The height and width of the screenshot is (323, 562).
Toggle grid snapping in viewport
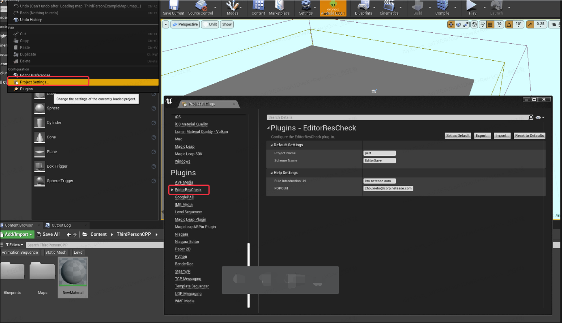click(x=490, y=24)
